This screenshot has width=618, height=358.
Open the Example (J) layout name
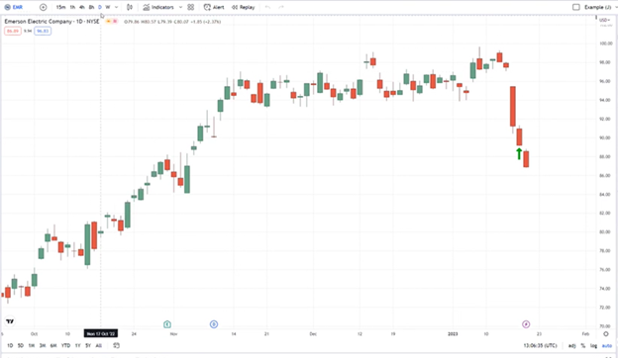coord(597,7)
